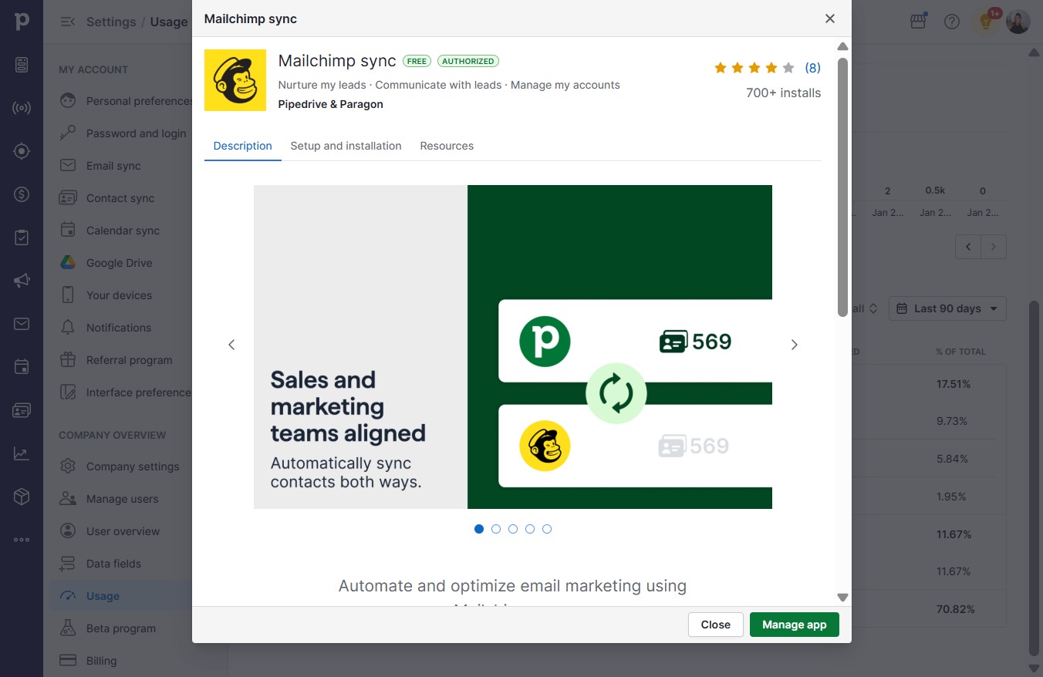1043x677 pixels.
Task: Click the Close button in dialog footer
Action: 716,625
